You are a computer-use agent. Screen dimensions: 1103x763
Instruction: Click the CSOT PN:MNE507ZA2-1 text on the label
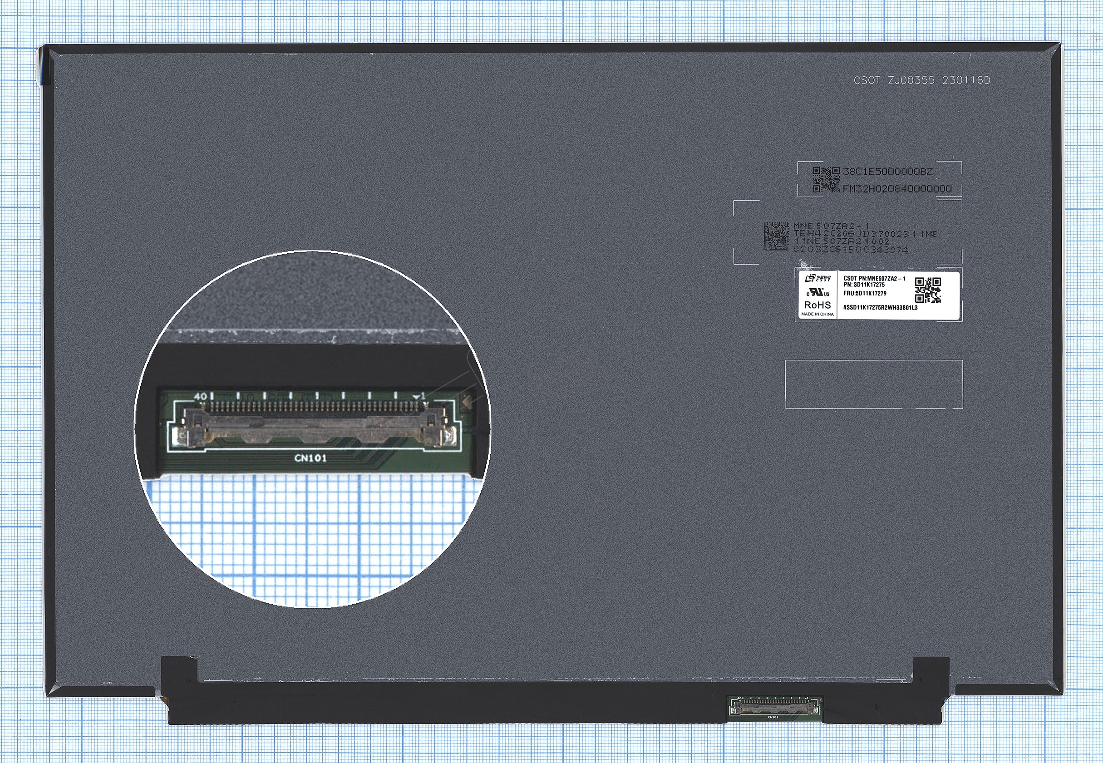[875, 278]
